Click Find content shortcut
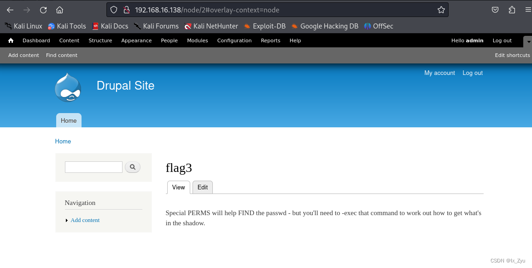 point(62,55)
